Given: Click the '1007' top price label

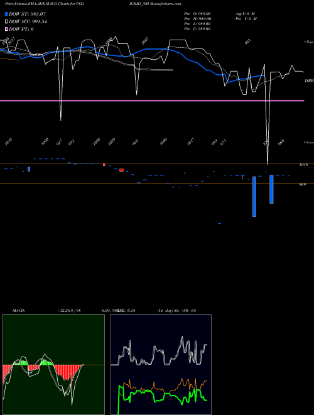Looking at the screenshot, I should 144,41.
